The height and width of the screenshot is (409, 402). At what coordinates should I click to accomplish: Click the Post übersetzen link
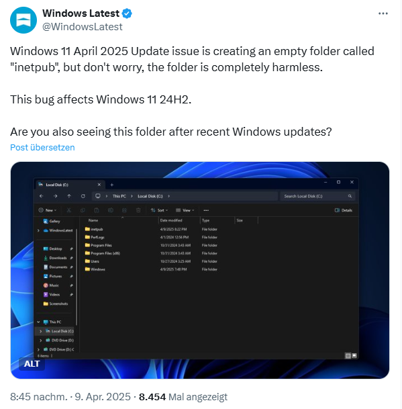[x=42, y=147]
